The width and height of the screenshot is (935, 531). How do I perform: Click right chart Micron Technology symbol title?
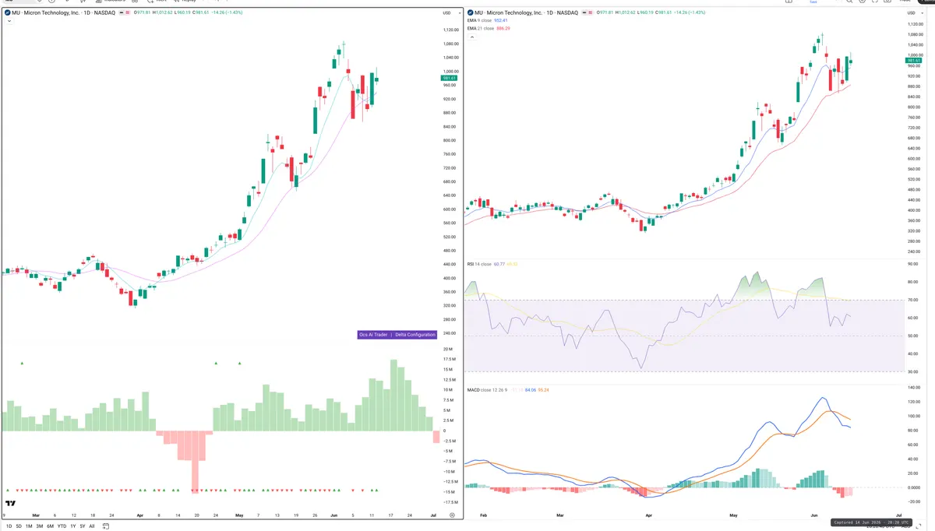[526, 13]
